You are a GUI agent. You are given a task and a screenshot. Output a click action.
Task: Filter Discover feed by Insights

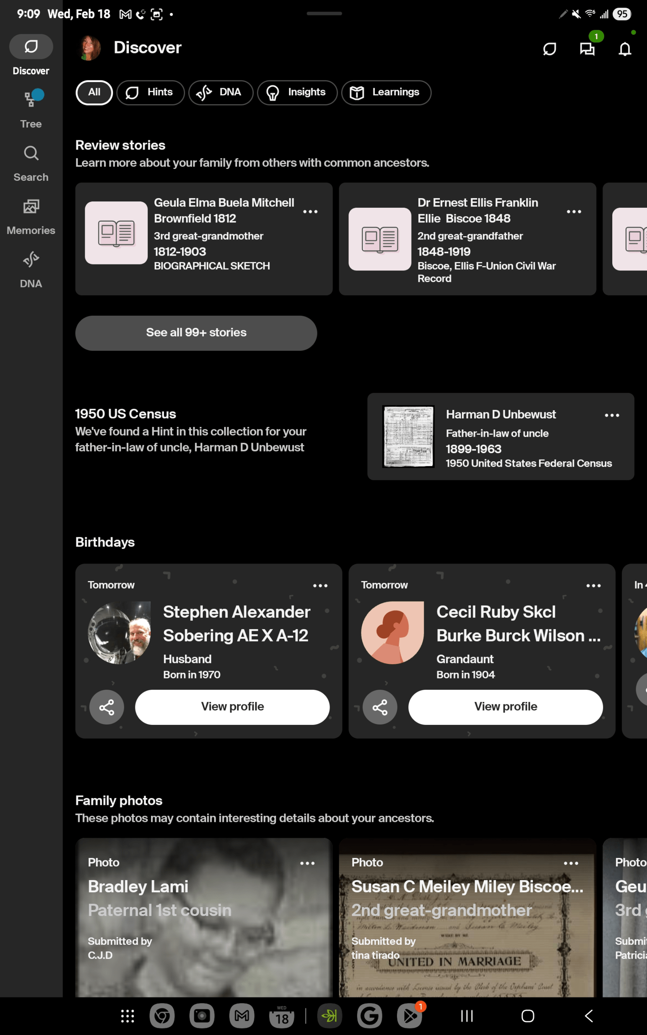point(297,93)
